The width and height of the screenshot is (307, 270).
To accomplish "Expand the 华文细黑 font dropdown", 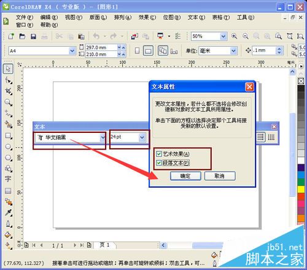I will pos(103,137).
